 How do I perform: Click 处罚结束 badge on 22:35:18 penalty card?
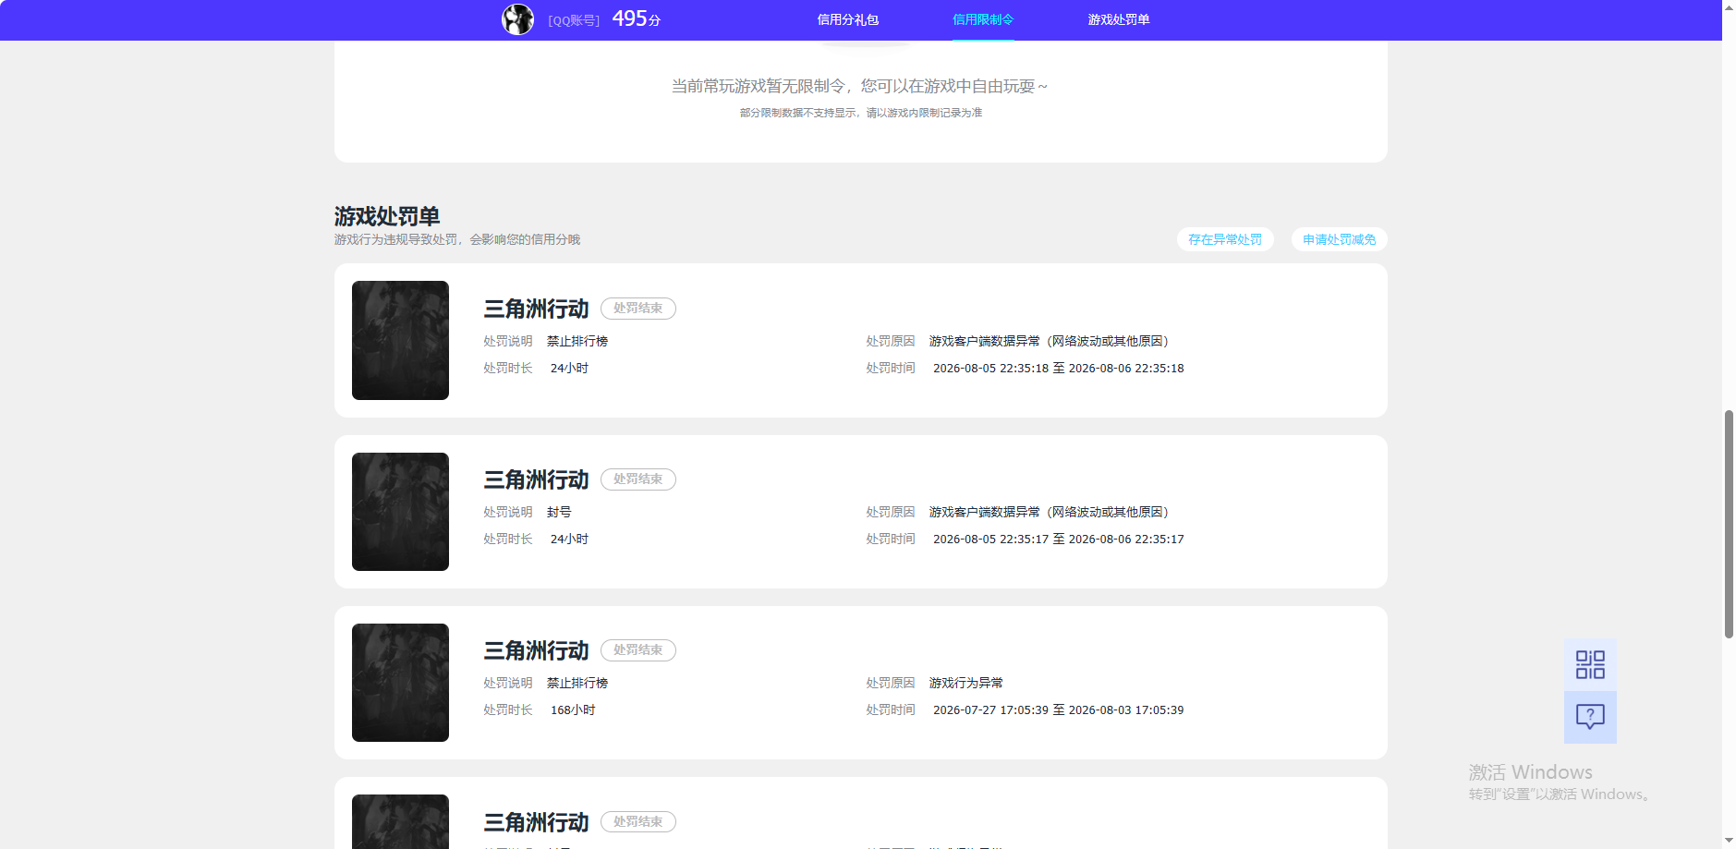(638, 309)
